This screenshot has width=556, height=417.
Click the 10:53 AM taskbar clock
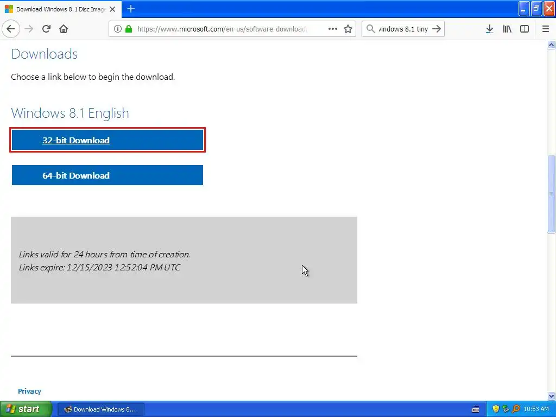tap(536, 409)
